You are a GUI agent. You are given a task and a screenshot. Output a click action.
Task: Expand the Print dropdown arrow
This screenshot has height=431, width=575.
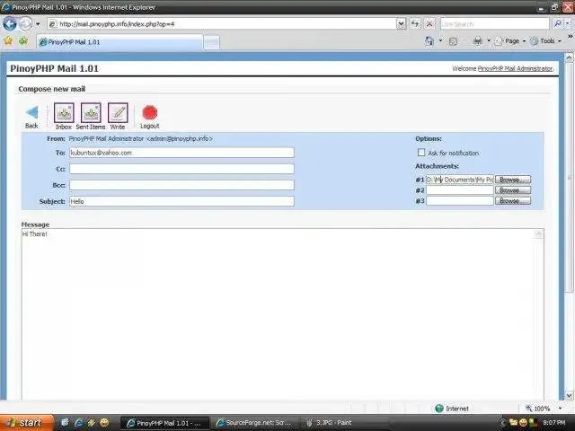tap(489, 41)
